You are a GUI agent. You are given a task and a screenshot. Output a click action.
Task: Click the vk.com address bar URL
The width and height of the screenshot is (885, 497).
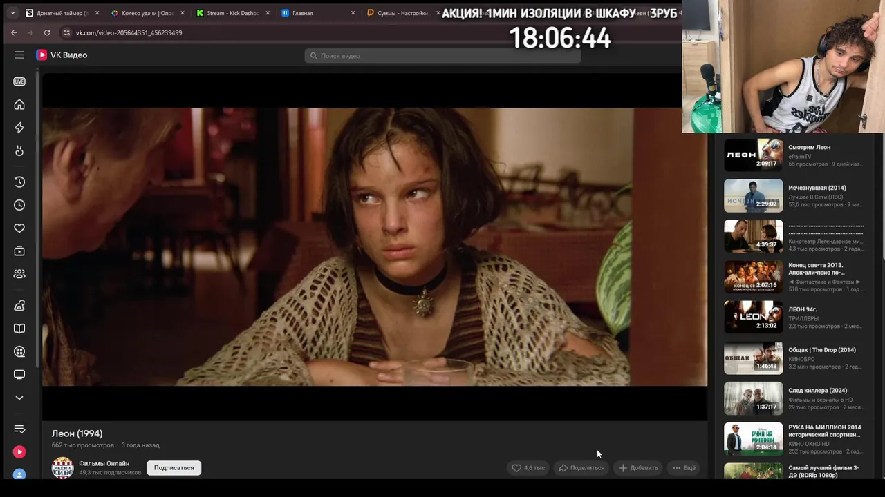(x=129, y=32)
